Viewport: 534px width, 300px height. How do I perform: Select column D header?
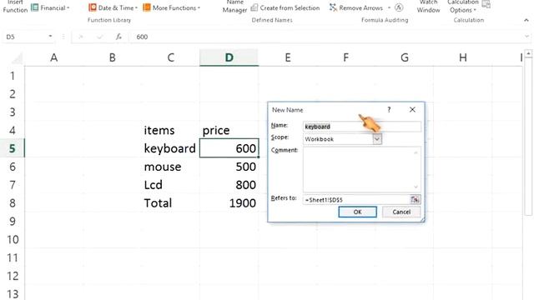229,57
